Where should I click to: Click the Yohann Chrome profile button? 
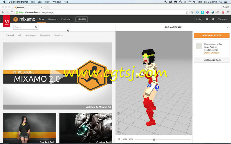coord(226,7)
